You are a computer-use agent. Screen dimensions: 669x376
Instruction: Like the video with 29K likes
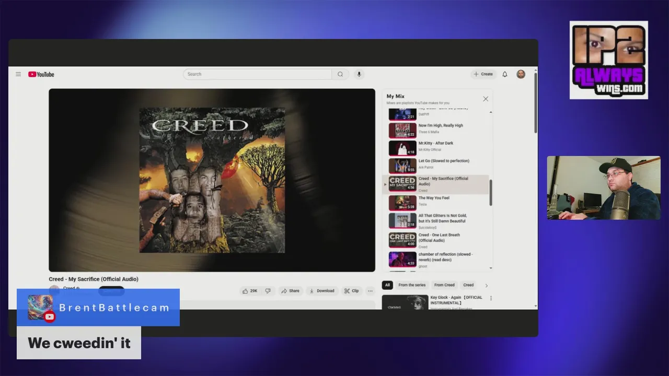250,291
